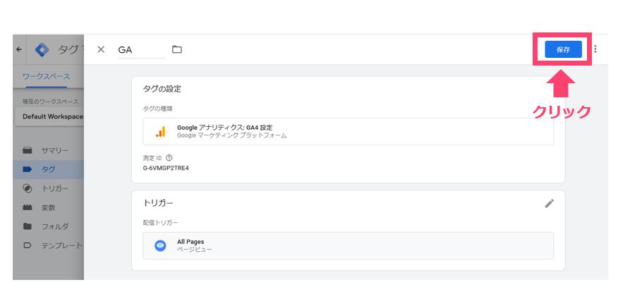Click the Google マーケティング プラットフォーム subtitle

tap(232, 135)
